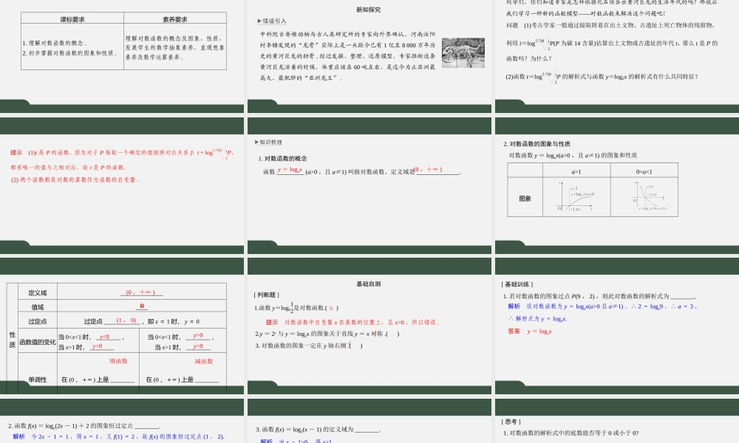Viewport: 739px width, 443px height.
Task: Click the ▶情境引入 disclosure triangle
Action: (258, 20)
